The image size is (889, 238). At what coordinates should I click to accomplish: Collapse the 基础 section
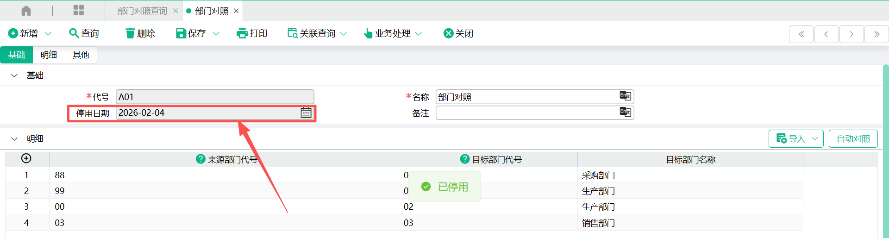click(14, 75)
